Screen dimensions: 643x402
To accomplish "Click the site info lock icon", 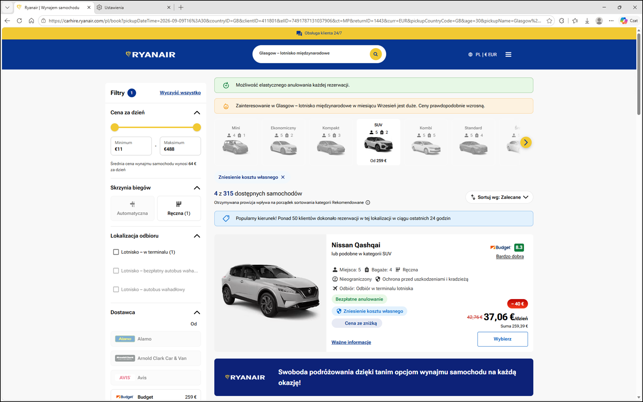I will [x=43, y=21].
